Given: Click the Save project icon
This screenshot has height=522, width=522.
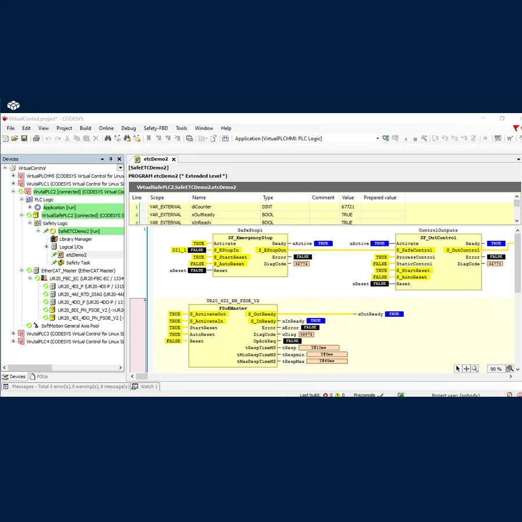Looking at the screenshot, I should [x=24, y=138].
